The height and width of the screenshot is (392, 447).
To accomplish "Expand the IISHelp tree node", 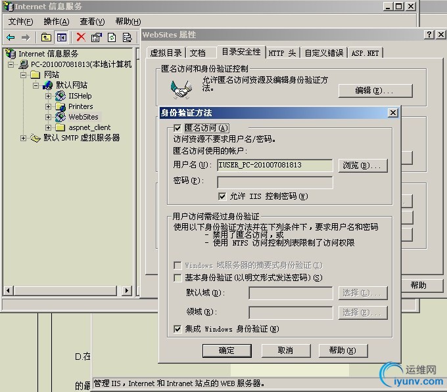I will pyautogui.click(x=48, y=97).
